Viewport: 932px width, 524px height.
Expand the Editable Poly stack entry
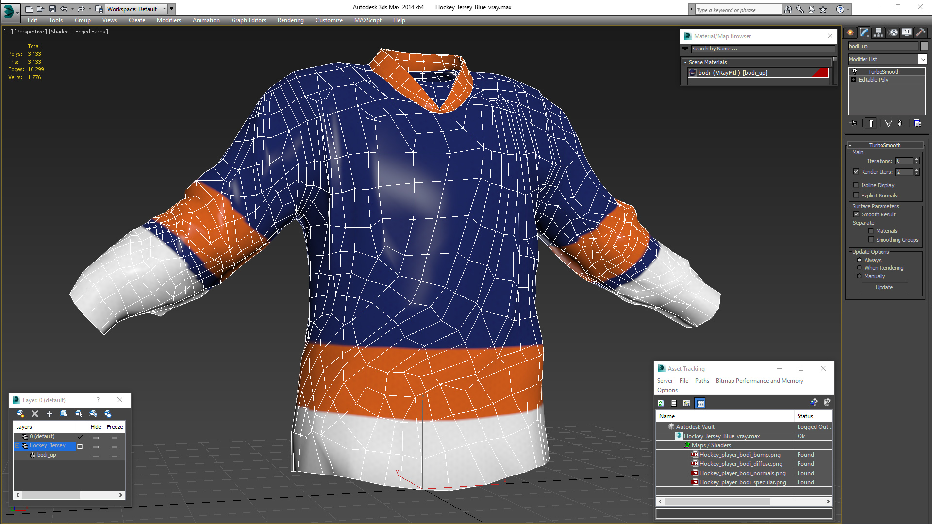click(x=853, y=80)
